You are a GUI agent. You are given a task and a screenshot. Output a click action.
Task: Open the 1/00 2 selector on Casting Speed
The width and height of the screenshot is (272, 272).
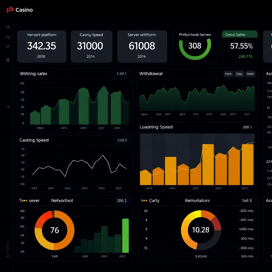(x=122, y=140)
